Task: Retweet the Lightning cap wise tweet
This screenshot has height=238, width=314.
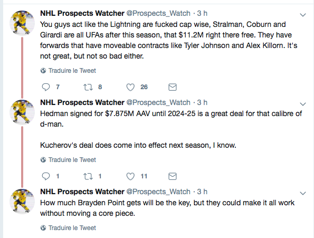Action: pyautogui.click(x=88, y=87)
